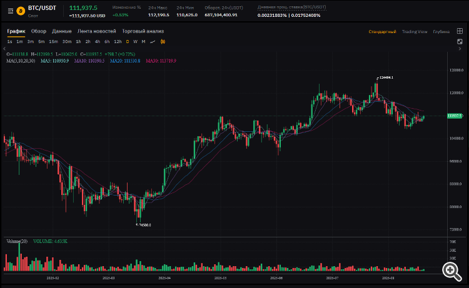The height and width of the screenshot is (288, 469).
Task: Click the MA(5,10,20,30) indicator label
Action: pos(21,61)
